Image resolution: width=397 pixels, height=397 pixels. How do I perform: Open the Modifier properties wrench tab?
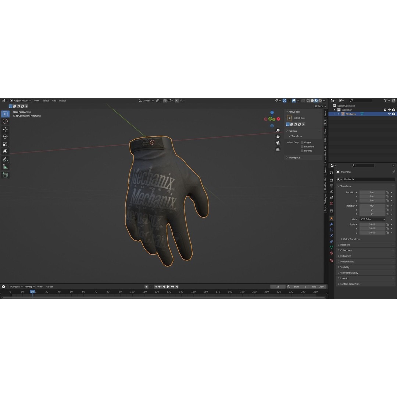(332, 224)
